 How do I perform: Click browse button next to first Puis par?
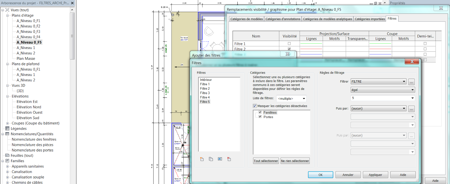(411, 109)
